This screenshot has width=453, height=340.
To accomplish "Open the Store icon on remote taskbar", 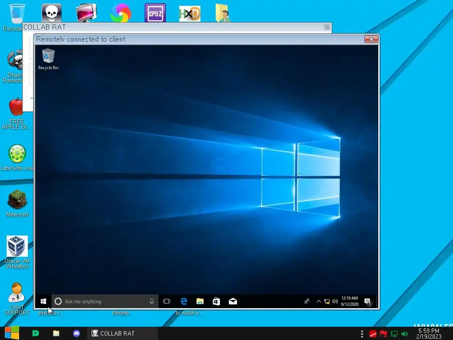I will point(216,301).
